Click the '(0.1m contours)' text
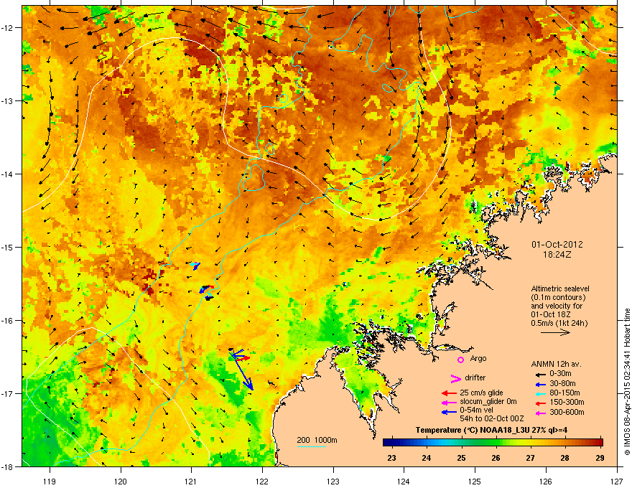The height and width of the screenshot is (488, 632). (x=558, y=297)
